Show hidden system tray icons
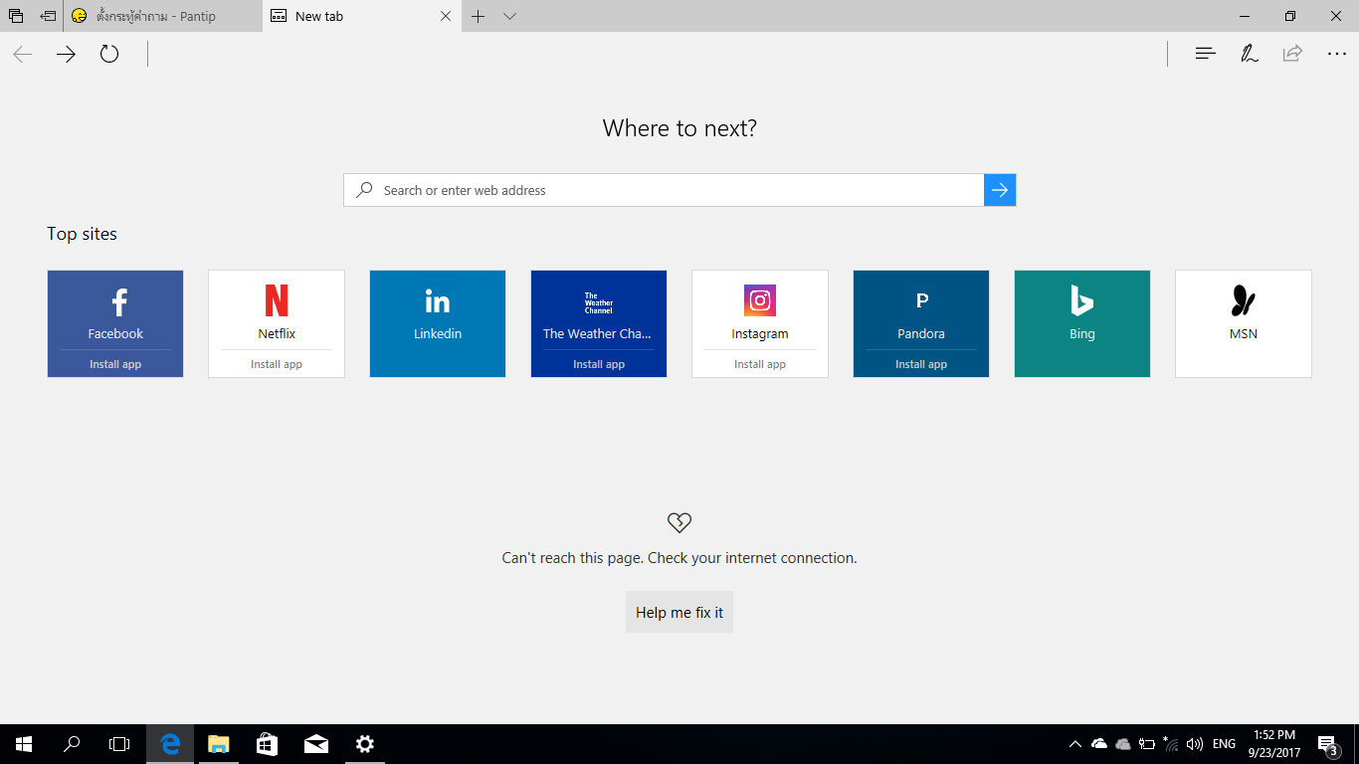 pos(1075,744)
